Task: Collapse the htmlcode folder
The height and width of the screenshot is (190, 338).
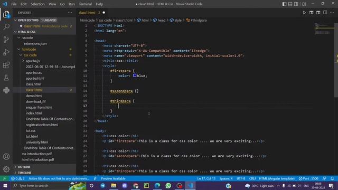Action: 19,49
